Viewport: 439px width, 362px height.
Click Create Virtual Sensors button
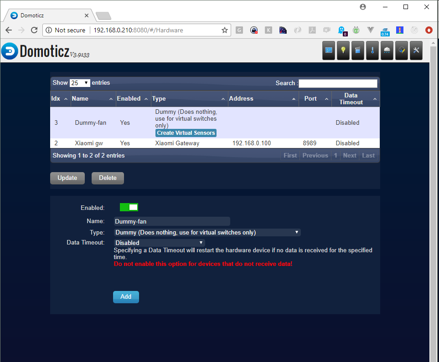[x=186, y=133]
